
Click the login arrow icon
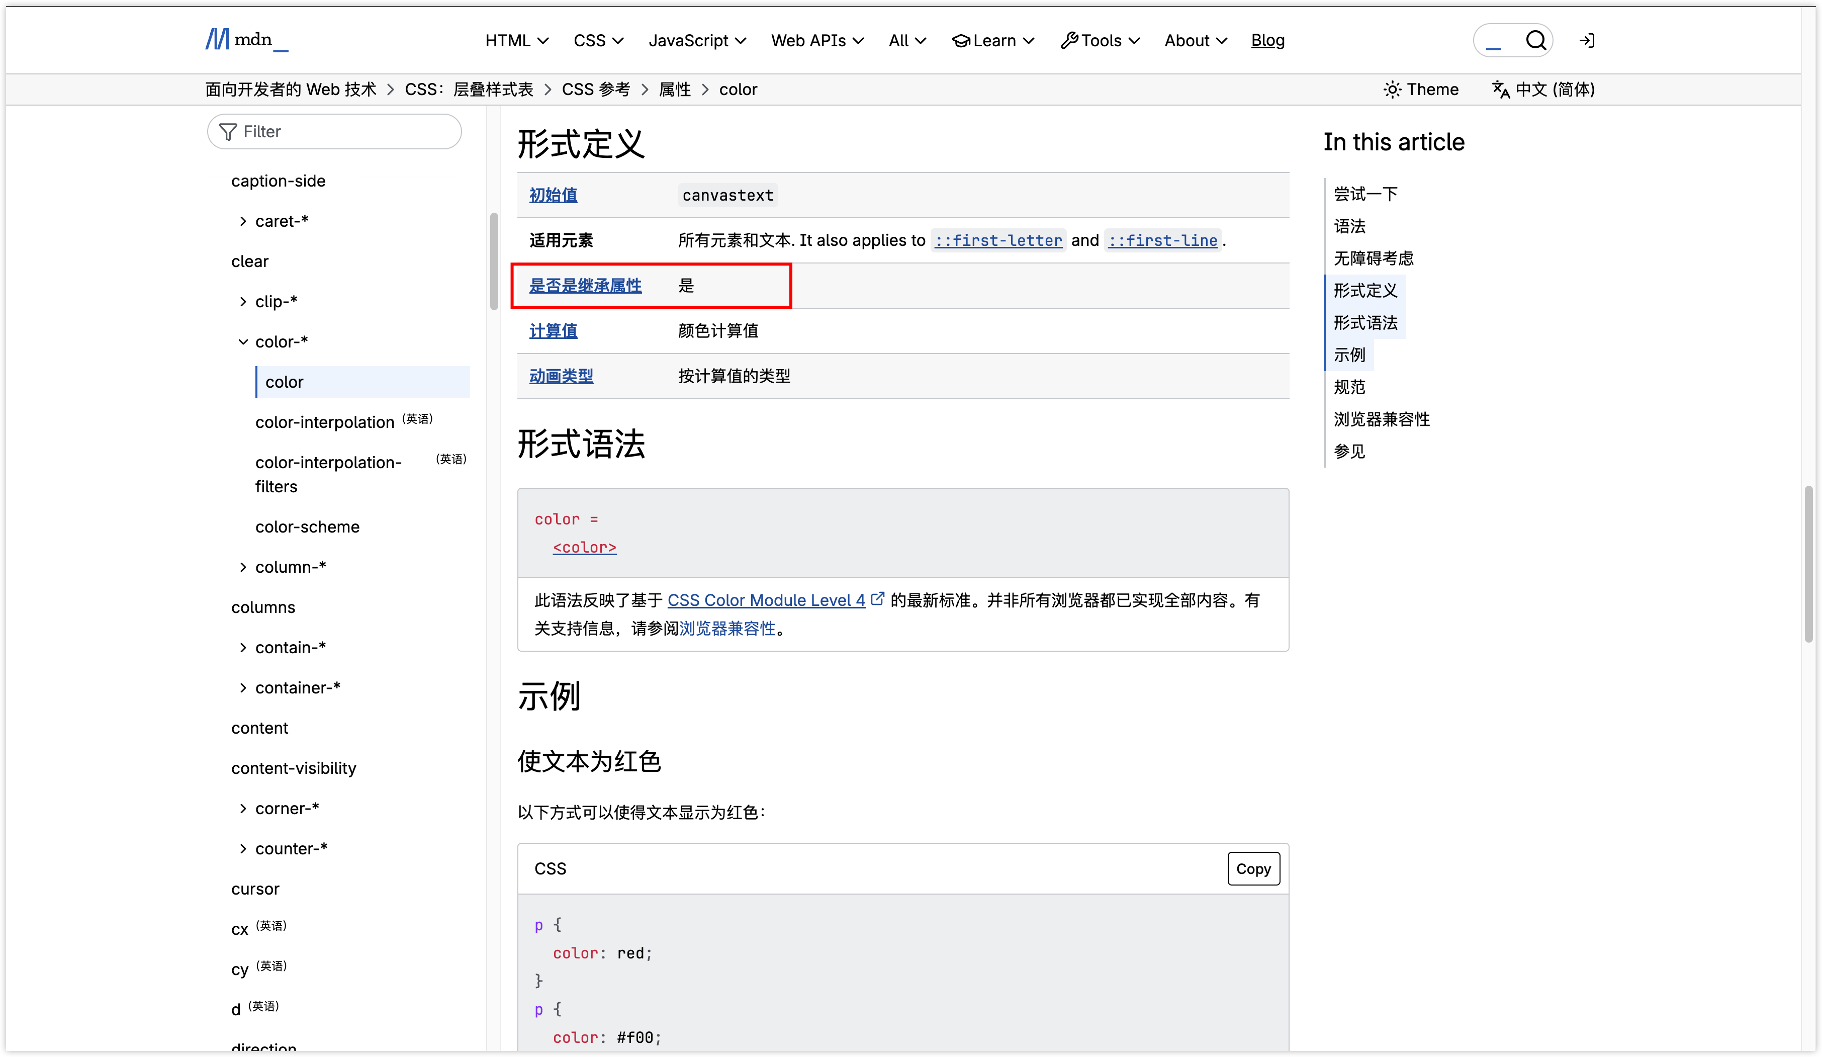(1586, 41)
